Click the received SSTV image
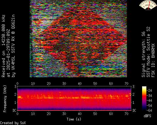157x125 pixels. 78,39
